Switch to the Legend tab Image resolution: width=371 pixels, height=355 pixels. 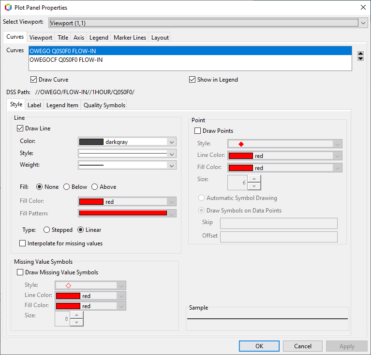[99, 38]
